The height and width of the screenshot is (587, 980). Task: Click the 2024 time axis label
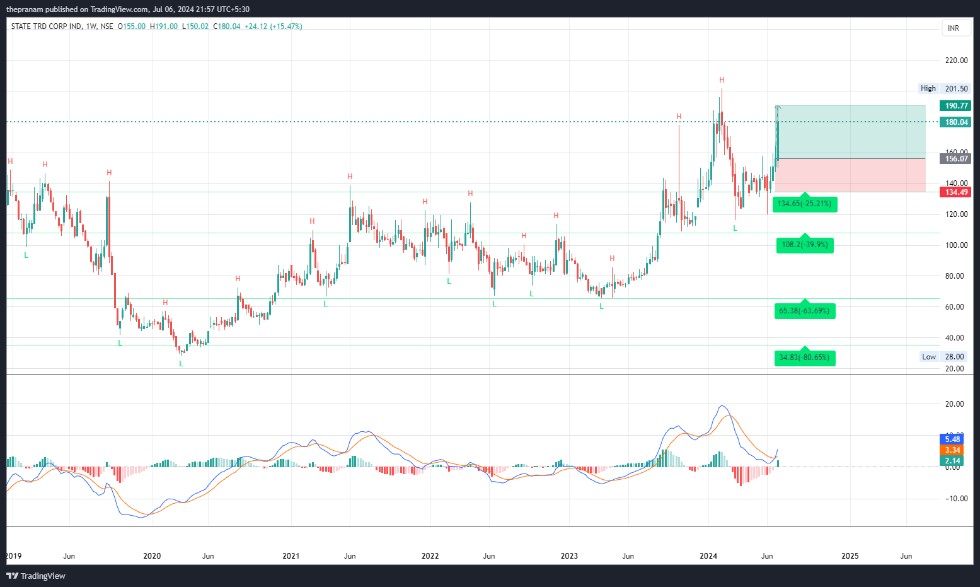click(708, 556)
